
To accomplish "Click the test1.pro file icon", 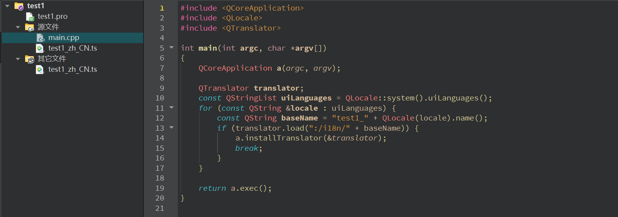I will pyautogui.click(x=30, y=16).
